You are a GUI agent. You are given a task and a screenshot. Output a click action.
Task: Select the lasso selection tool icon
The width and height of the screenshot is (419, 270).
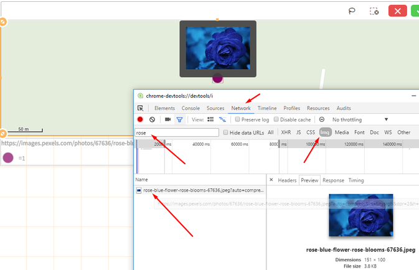point(352,11)
